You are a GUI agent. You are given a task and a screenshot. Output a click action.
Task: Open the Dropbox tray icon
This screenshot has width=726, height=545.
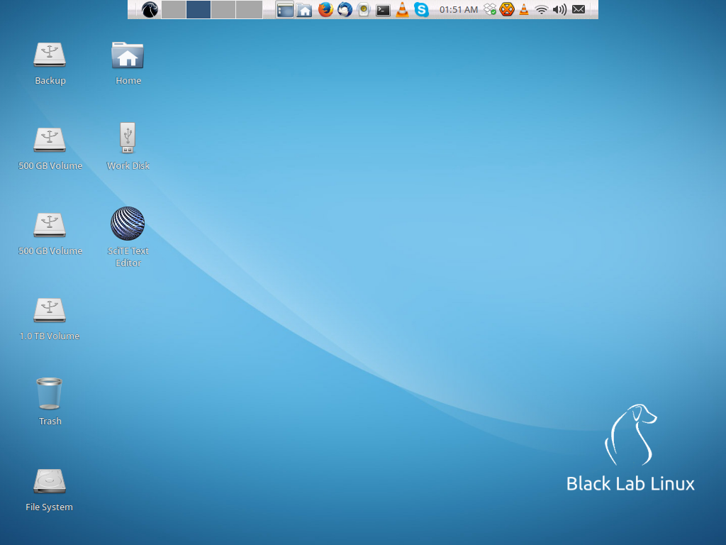[489, 10]
